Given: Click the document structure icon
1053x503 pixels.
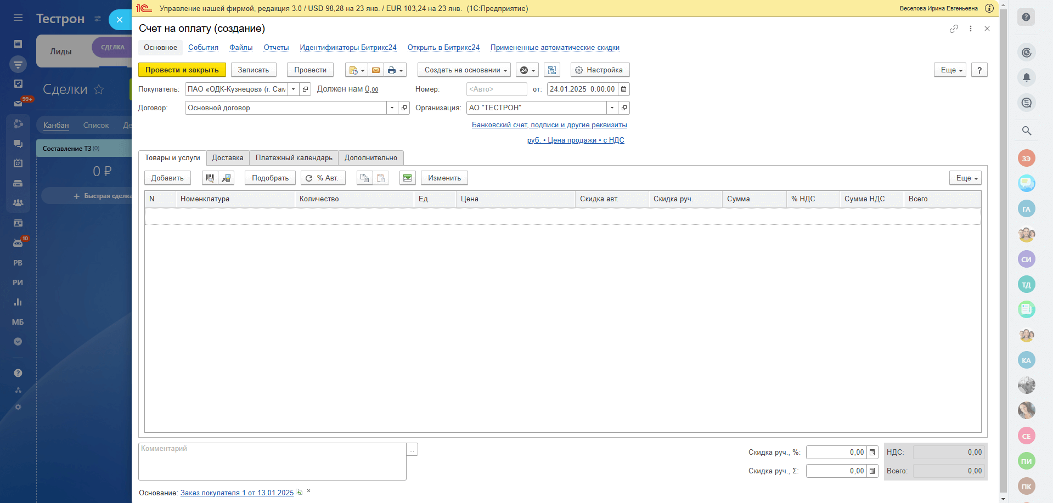Looking at the screenshot, I should coord(552,70).
